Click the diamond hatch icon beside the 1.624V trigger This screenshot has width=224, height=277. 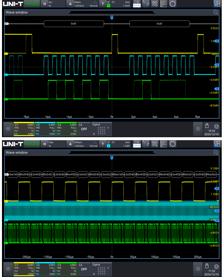coord(155,4)
